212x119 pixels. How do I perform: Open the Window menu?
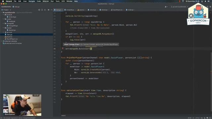pyautogui.click(x=69, y=1)
